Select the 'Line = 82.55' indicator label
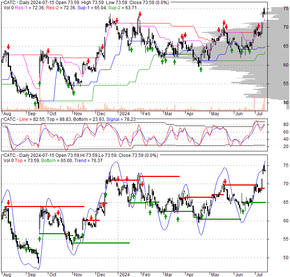 coord(32,119)
